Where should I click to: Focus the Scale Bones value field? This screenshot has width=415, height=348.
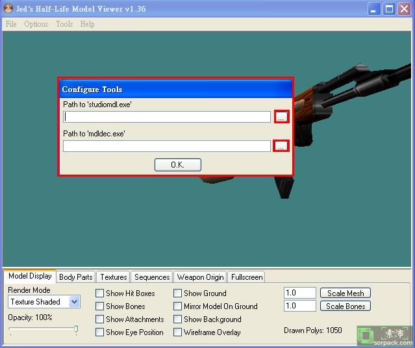(300, 306)
